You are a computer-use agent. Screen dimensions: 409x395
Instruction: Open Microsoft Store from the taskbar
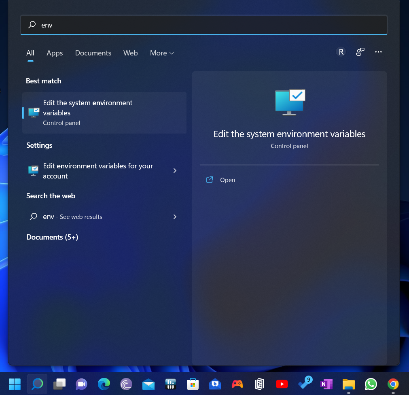(x=192, y=384)
